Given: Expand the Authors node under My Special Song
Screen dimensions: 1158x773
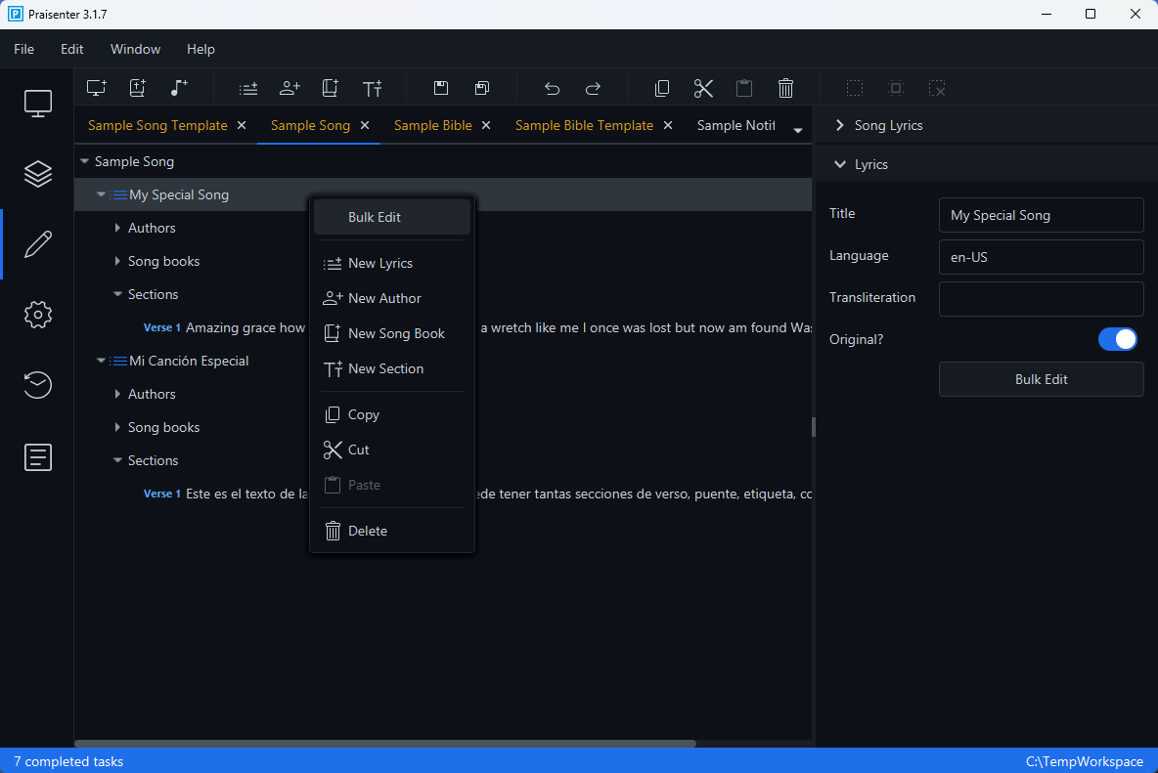Looking at the screenshot, I should click(117, 228).
